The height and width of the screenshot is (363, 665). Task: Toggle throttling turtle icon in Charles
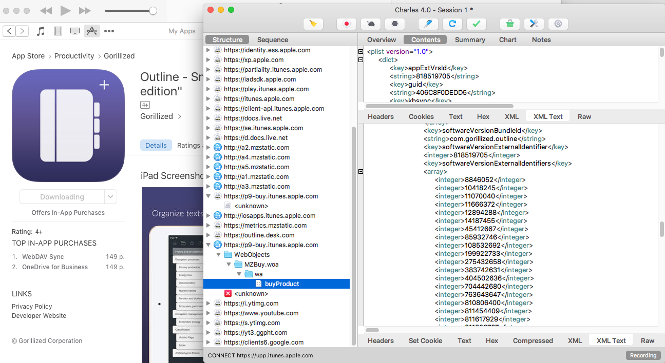tap(371, 24)
